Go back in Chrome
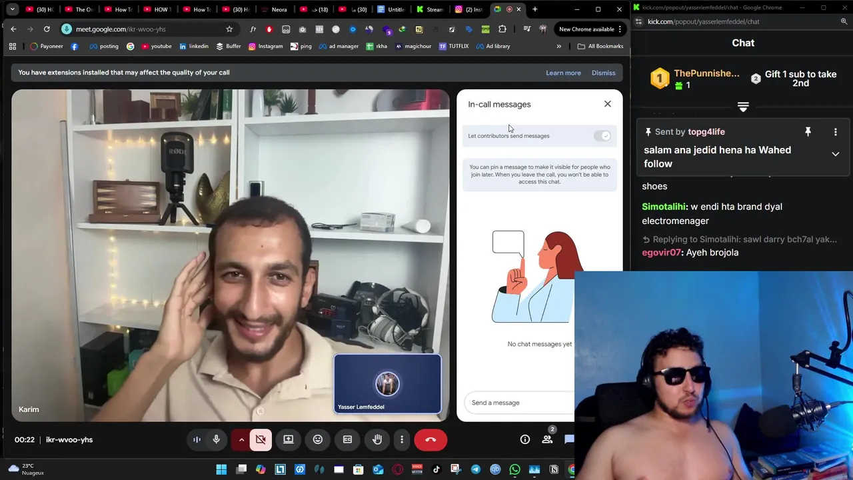853x480 pixels. 13,29
